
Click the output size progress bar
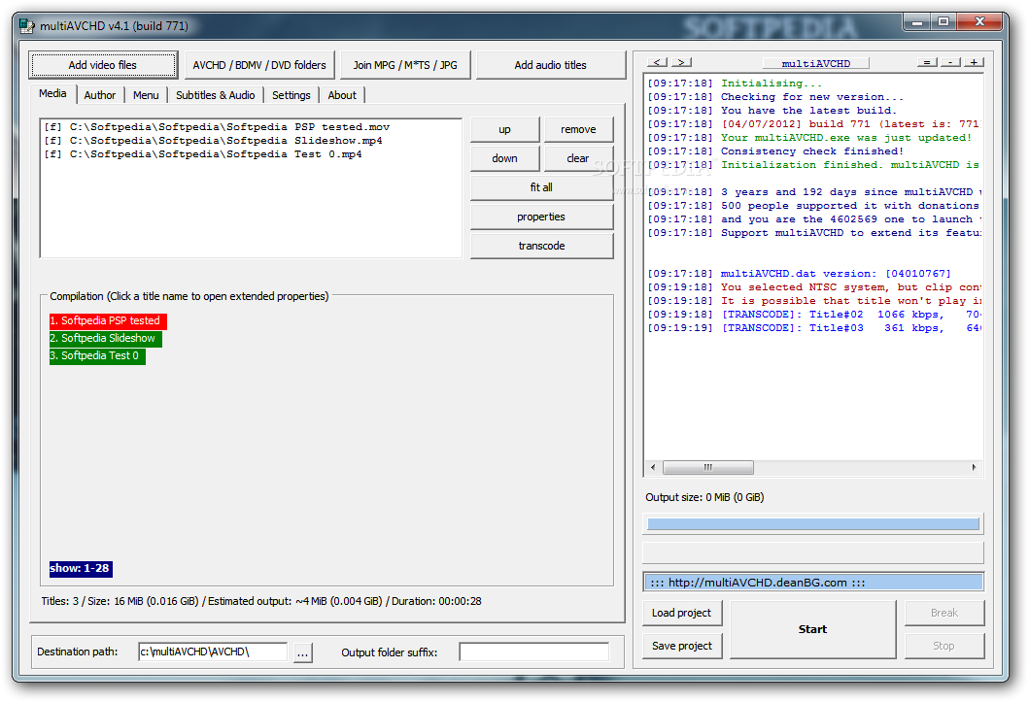point(813,523)
